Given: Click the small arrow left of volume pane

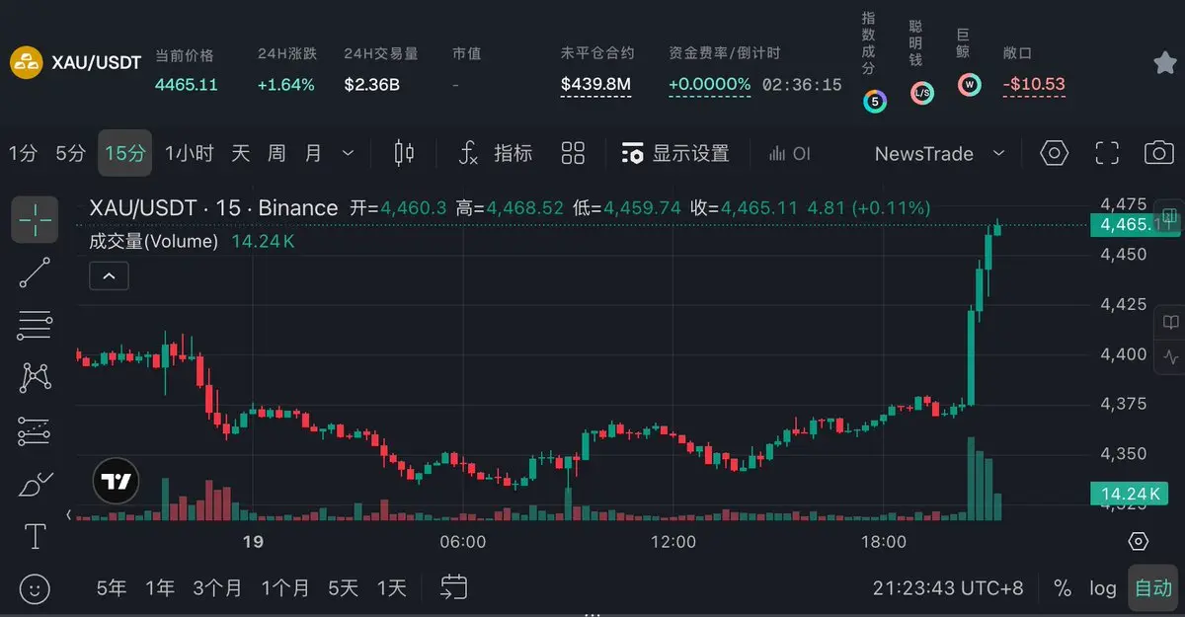Looking at the screenshot, I should coord(69,514).
